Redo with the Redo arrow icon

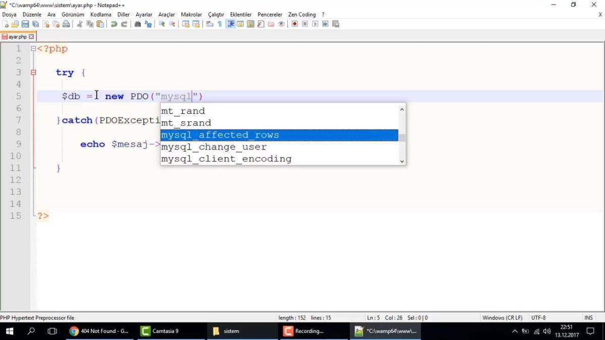[x=124, y=24]
